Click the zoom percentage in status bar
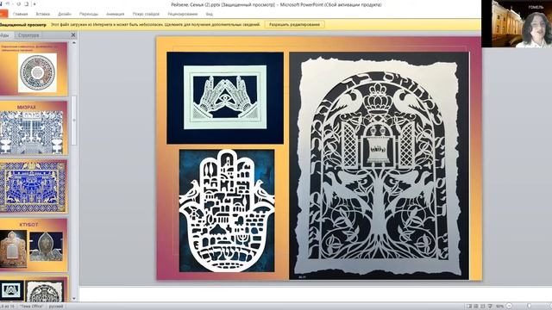The width and height of the screenshot is (552, 310). [499, 307]
